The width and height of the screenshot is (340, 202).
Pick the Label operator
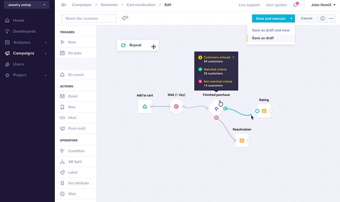point(76,172)
